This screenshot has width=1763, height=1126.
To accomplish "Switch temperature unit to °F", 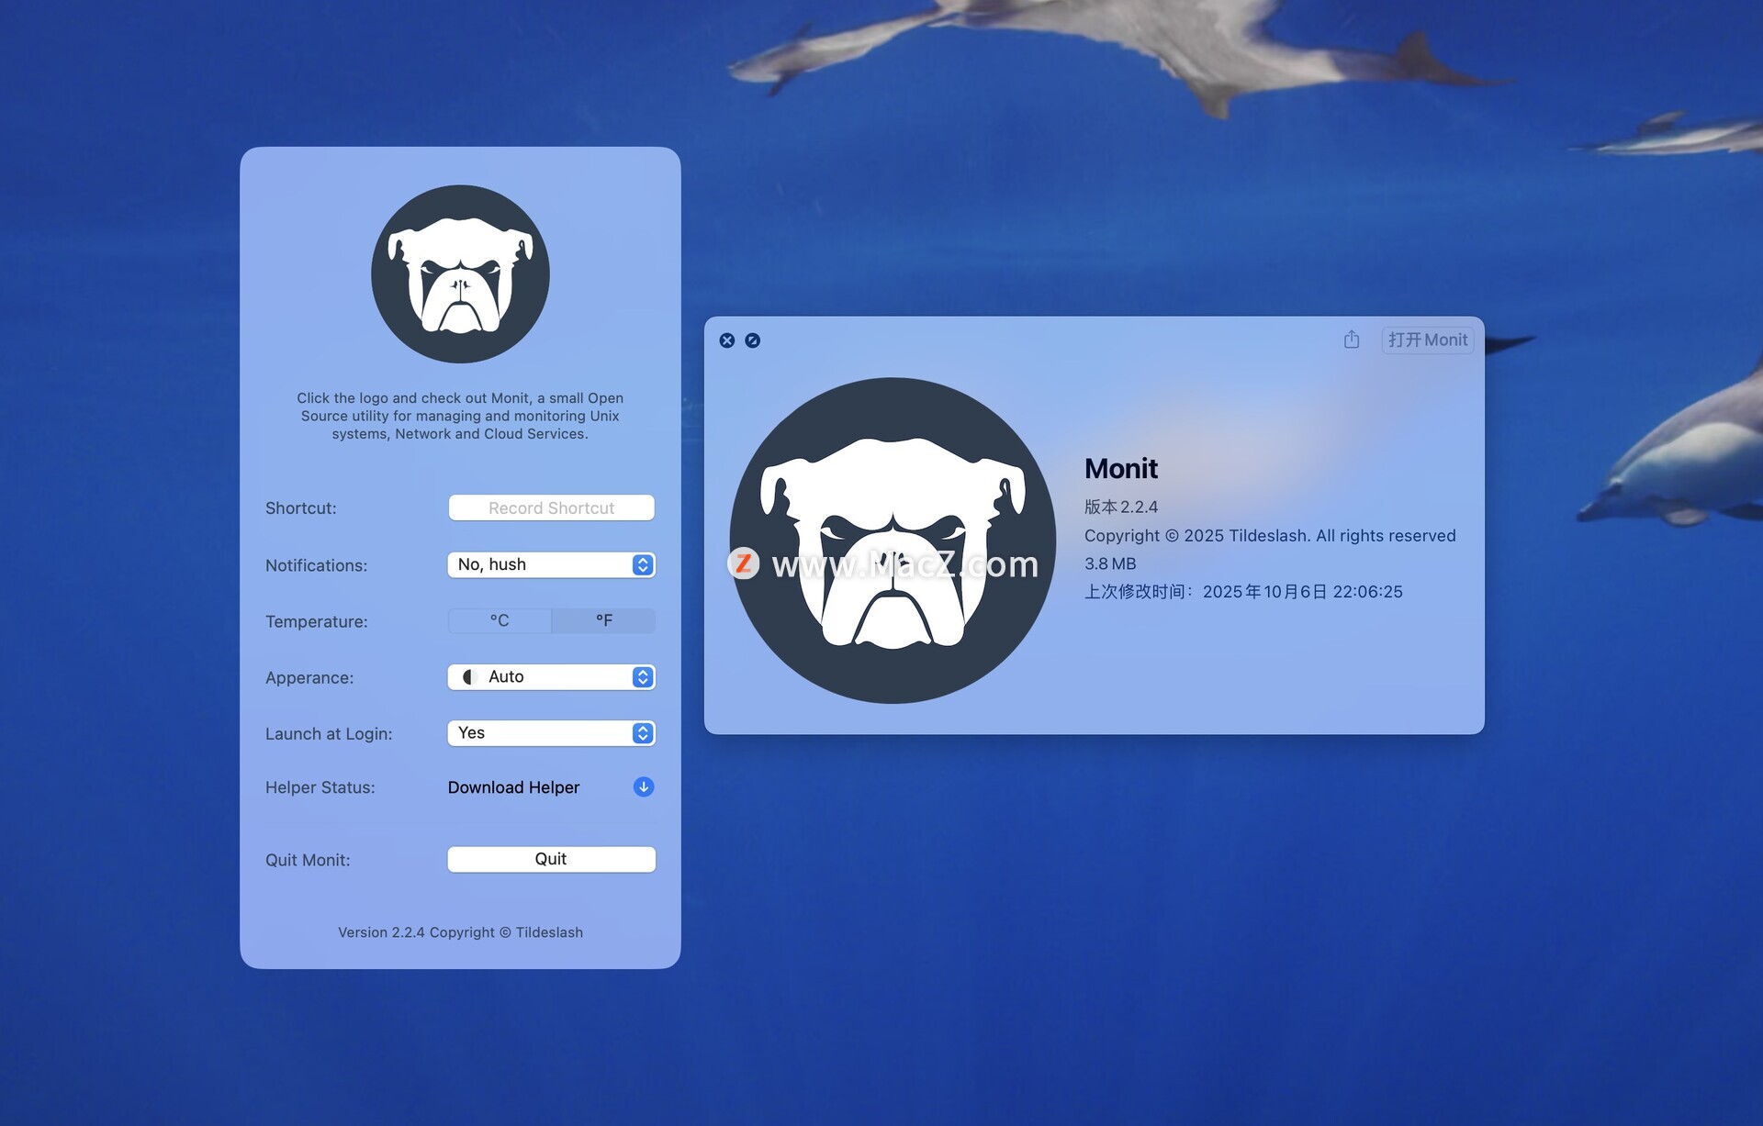I will (603, 620).
